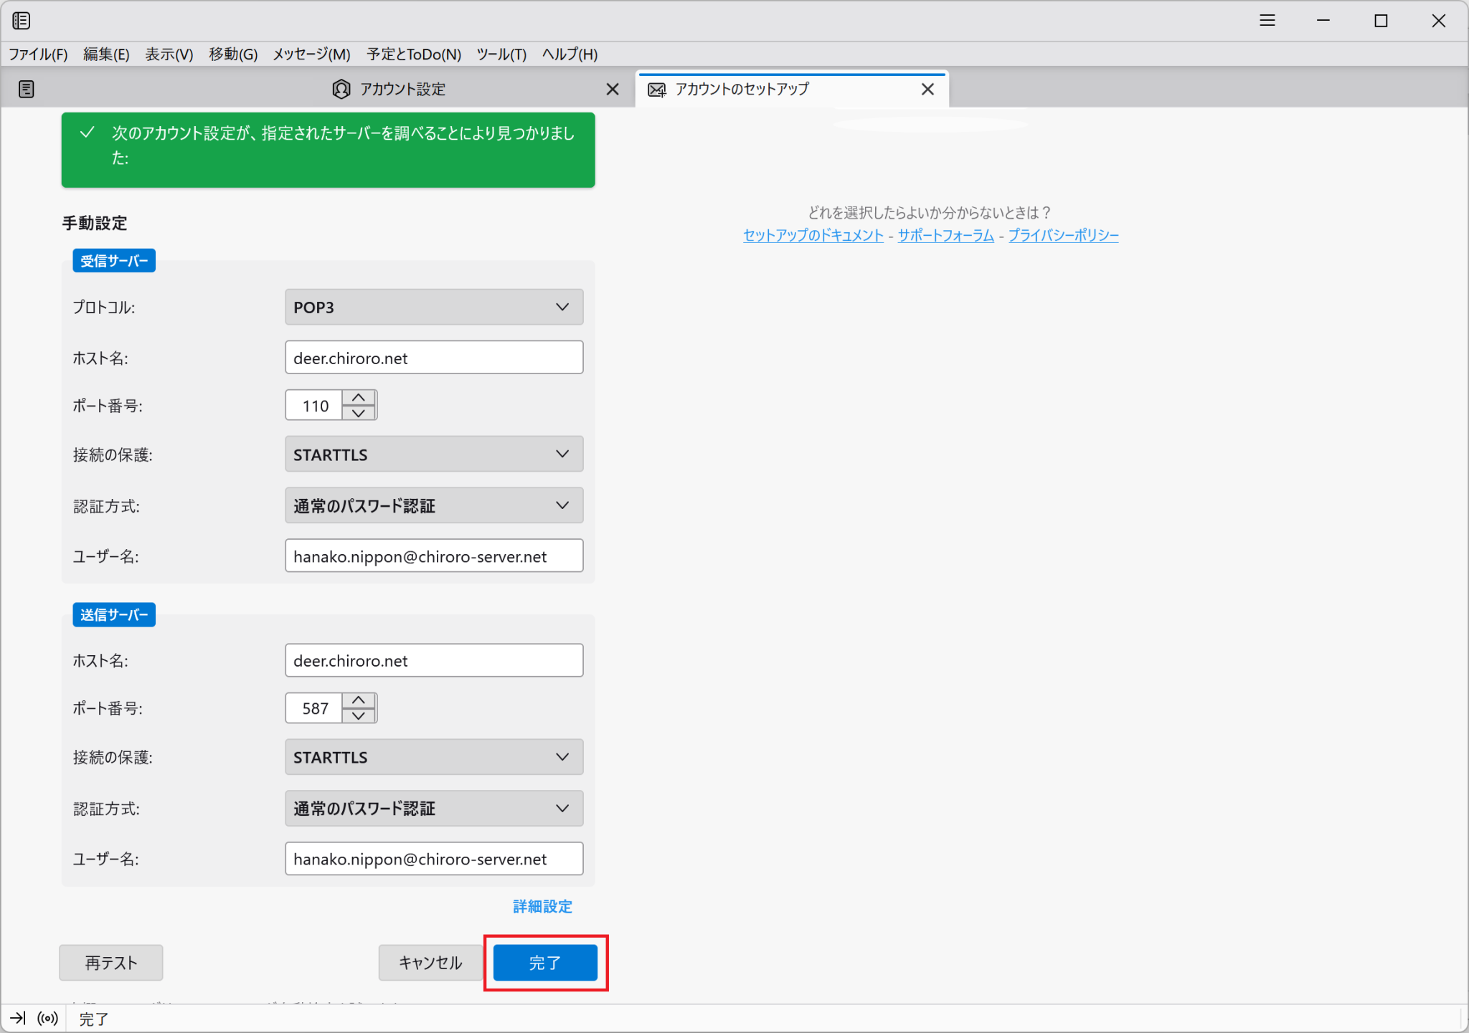
Task: Click the 完了 button to finish setup
Action: (x=545, y=963)
